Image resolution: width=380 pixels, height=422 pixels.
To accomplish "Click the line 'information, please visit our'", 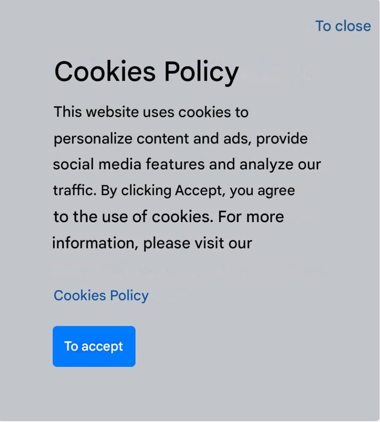I will (152, 243).
